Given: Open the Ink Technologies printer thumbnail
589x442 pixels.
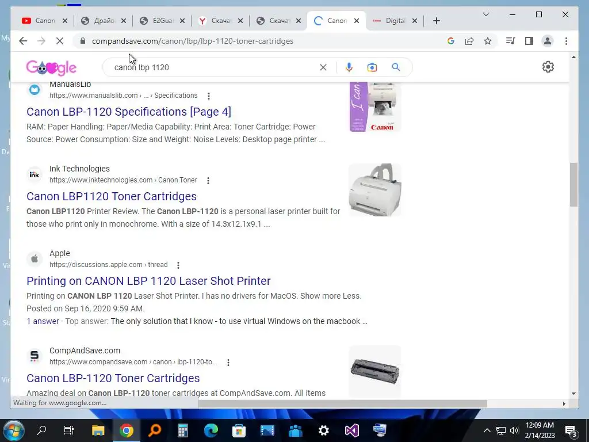Looking at the screenshot, I should [x=375, y=190].
